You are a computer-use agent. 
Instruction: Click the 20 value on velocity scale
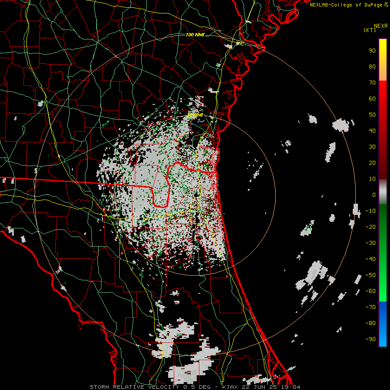tap(372, 163)
